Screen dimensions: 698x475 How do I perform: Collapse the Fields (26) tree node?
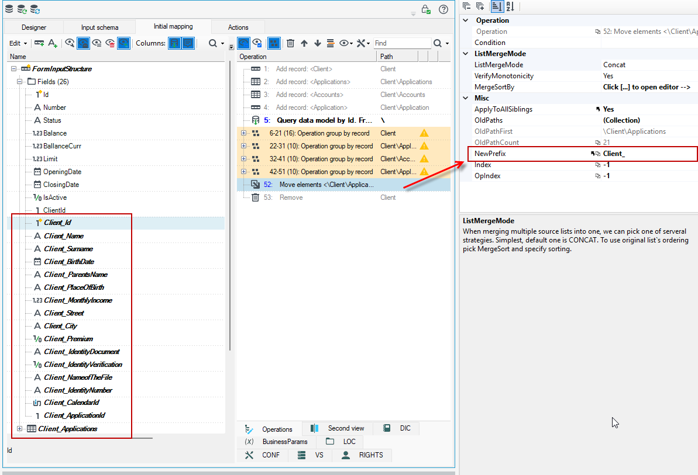coord(19,81)
